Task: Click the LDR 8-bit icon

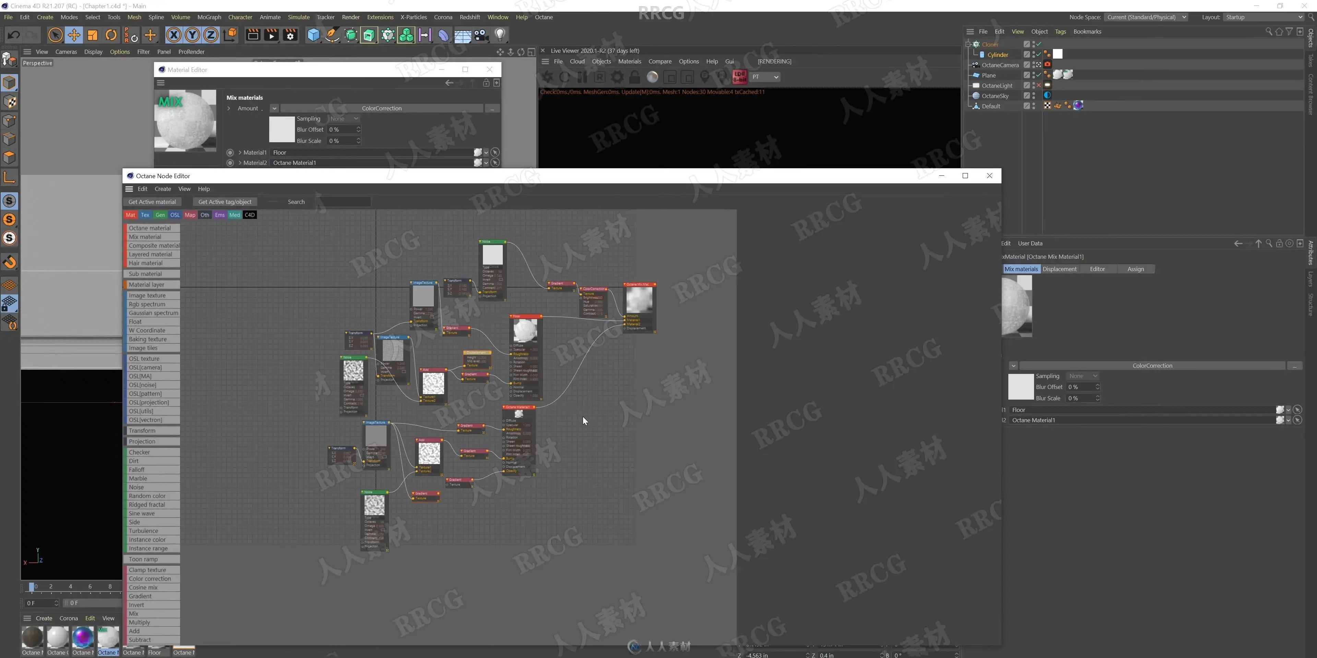Action: pos(739,77)
